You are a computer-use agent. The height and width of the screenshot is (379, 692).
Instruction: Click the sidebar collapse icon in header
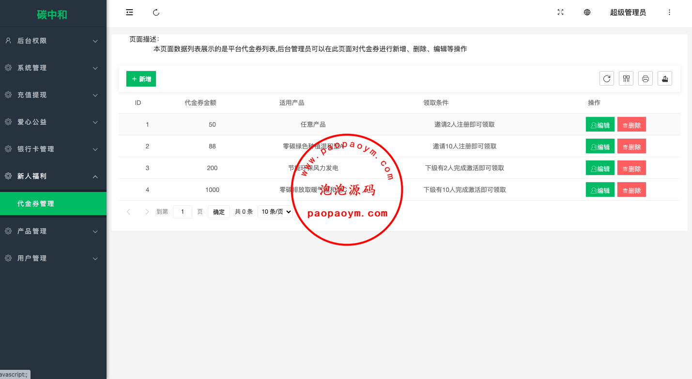click(129, 13)
